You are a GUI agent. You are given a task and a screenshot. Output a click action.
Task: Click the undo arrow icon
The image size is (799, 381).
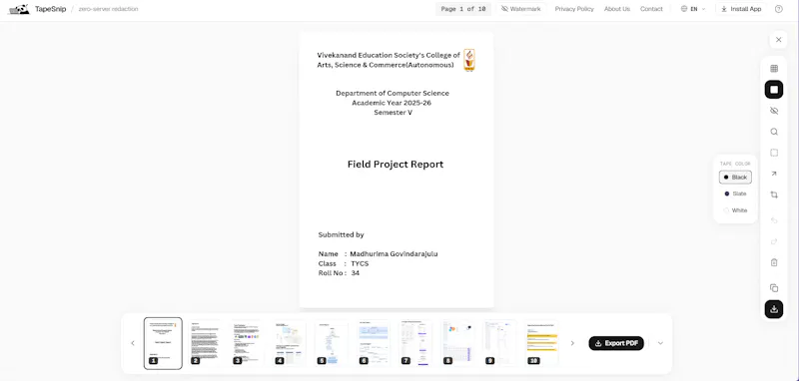pyautogui.click(x=774, y=220)
